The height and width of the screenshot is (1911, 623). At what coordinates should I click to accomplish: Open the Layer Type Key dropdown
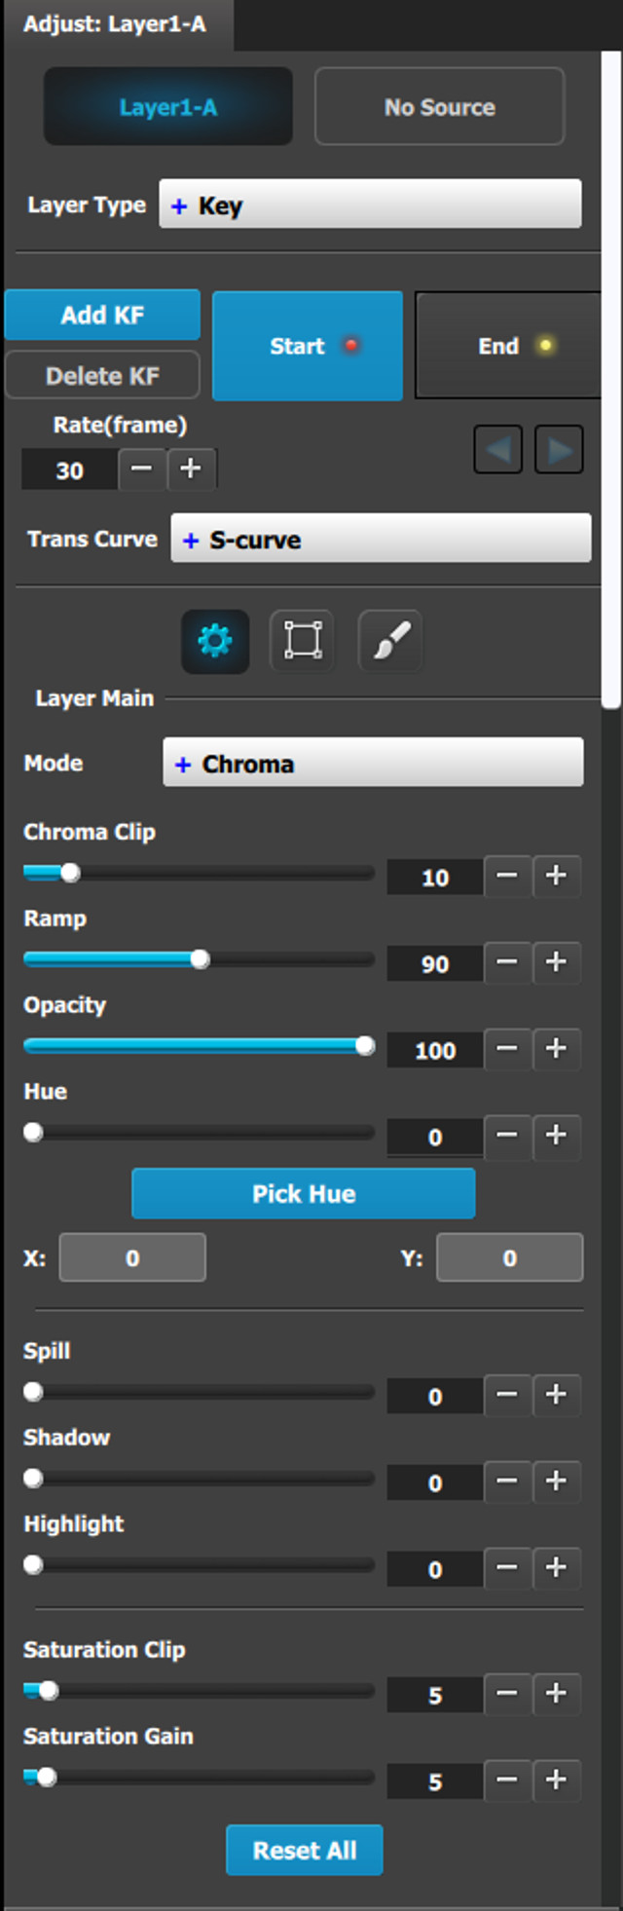pyautogui.click(x=371, y=205)
